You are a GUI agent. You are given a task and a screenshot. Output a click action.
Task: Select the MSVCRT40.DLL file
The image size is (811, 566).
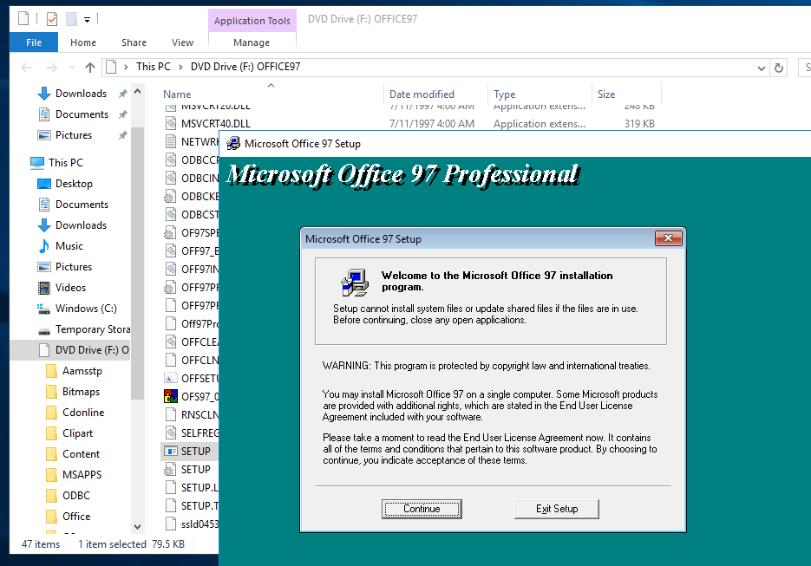(216, 124)
